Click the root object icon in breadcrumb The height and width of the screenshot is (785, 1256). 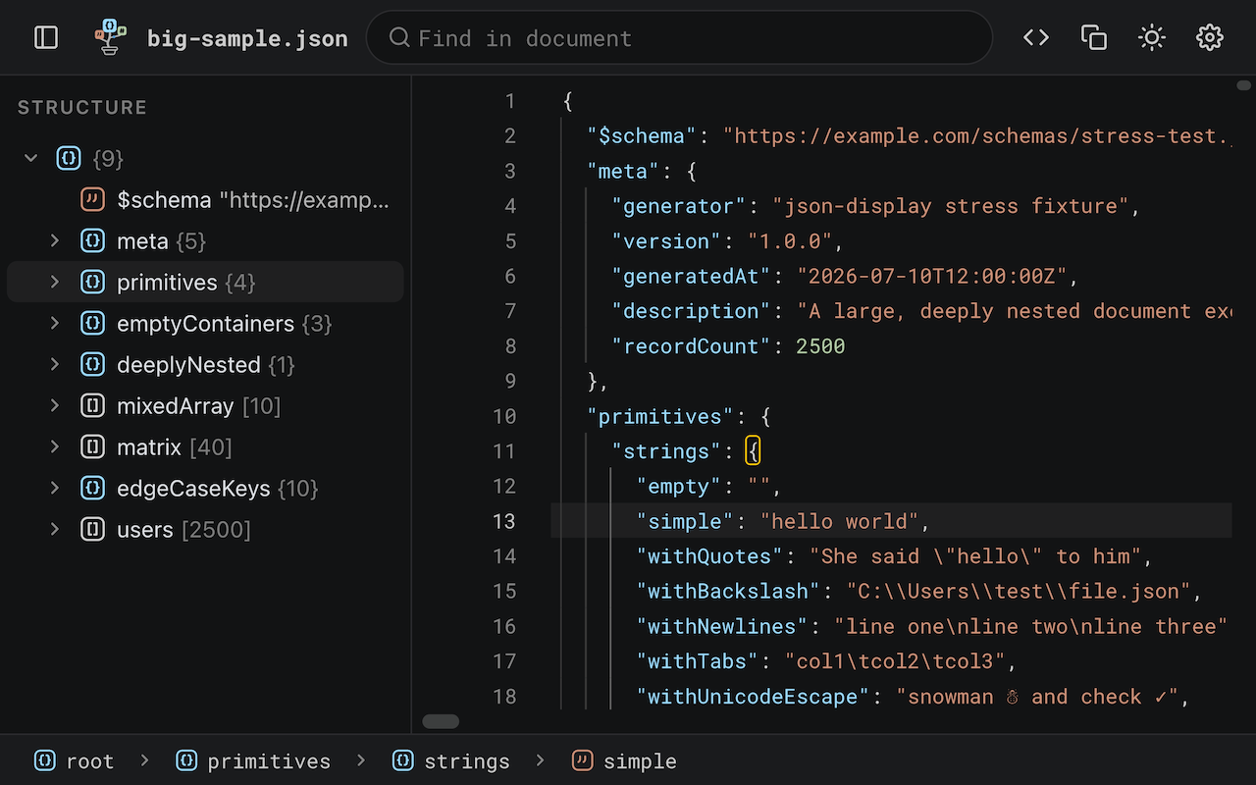45,760
